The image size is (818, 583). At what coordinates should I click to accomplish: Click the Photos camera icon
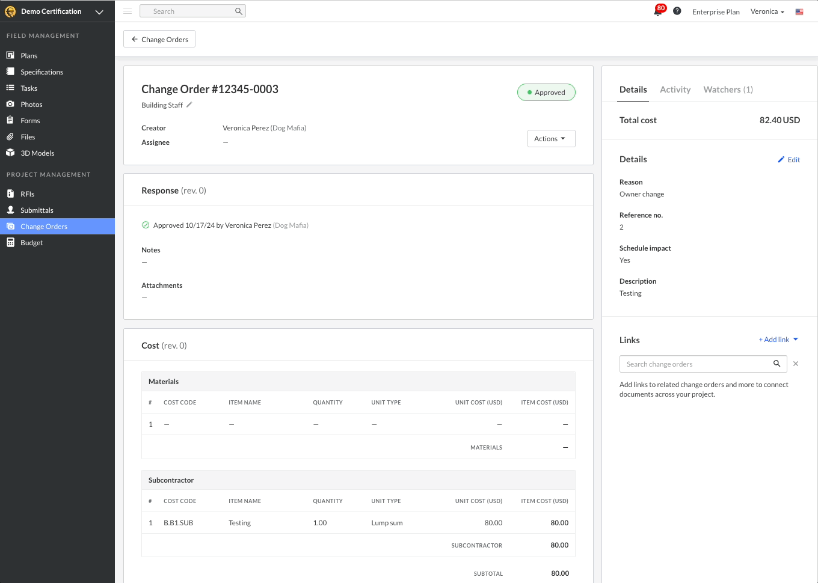point(10,104)
